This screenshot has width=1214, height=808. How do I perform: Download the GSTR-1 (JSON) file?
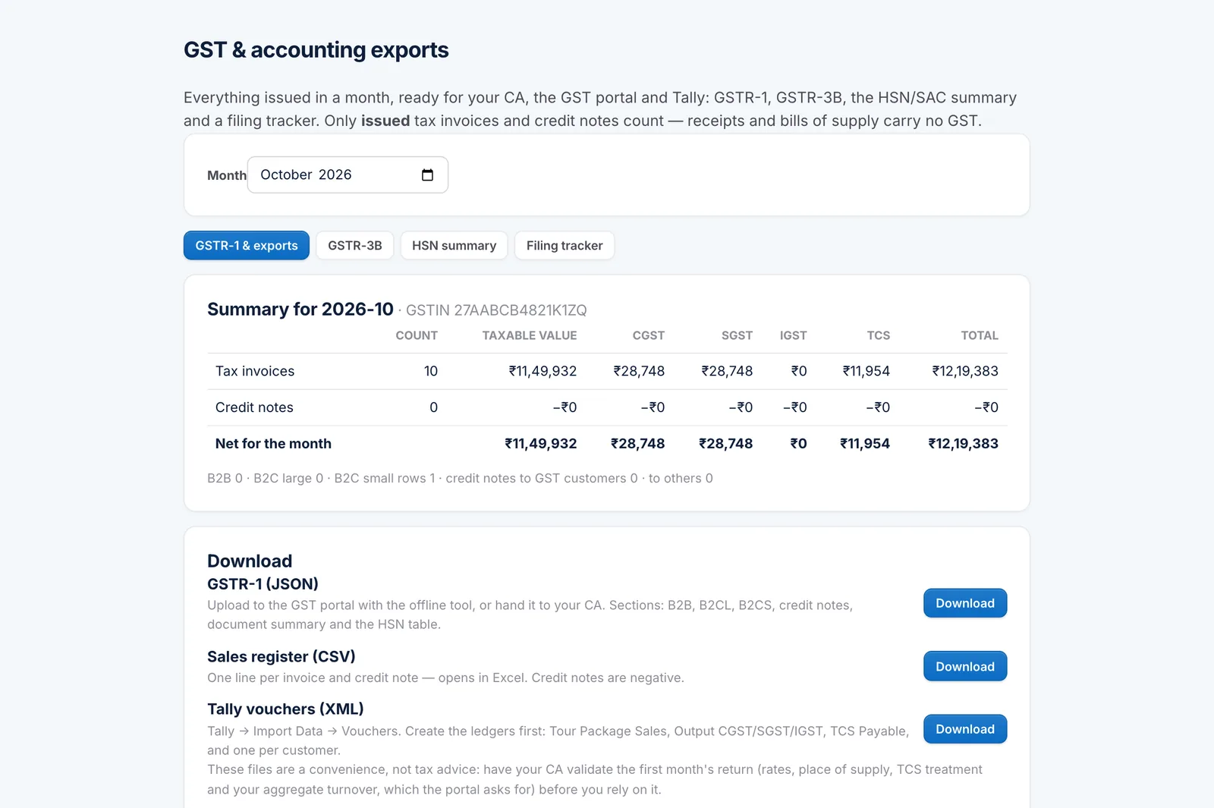(x=965, y=603)
